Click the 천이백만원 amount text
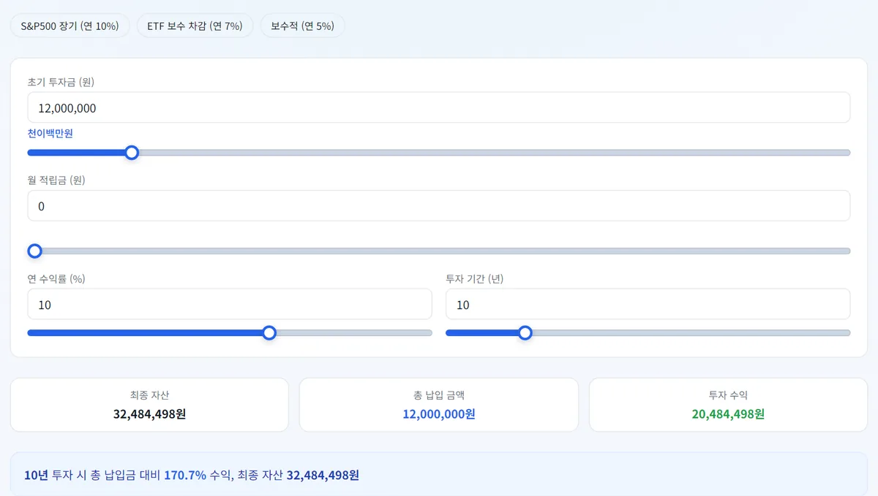878x496 pixels. [50, 133]
